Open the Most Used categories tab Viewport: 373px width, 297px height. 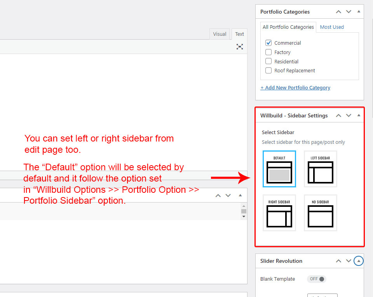coord(332,27)
